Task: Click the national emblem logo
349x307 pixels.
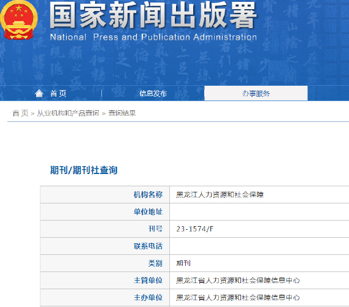Action: (18, 20)
